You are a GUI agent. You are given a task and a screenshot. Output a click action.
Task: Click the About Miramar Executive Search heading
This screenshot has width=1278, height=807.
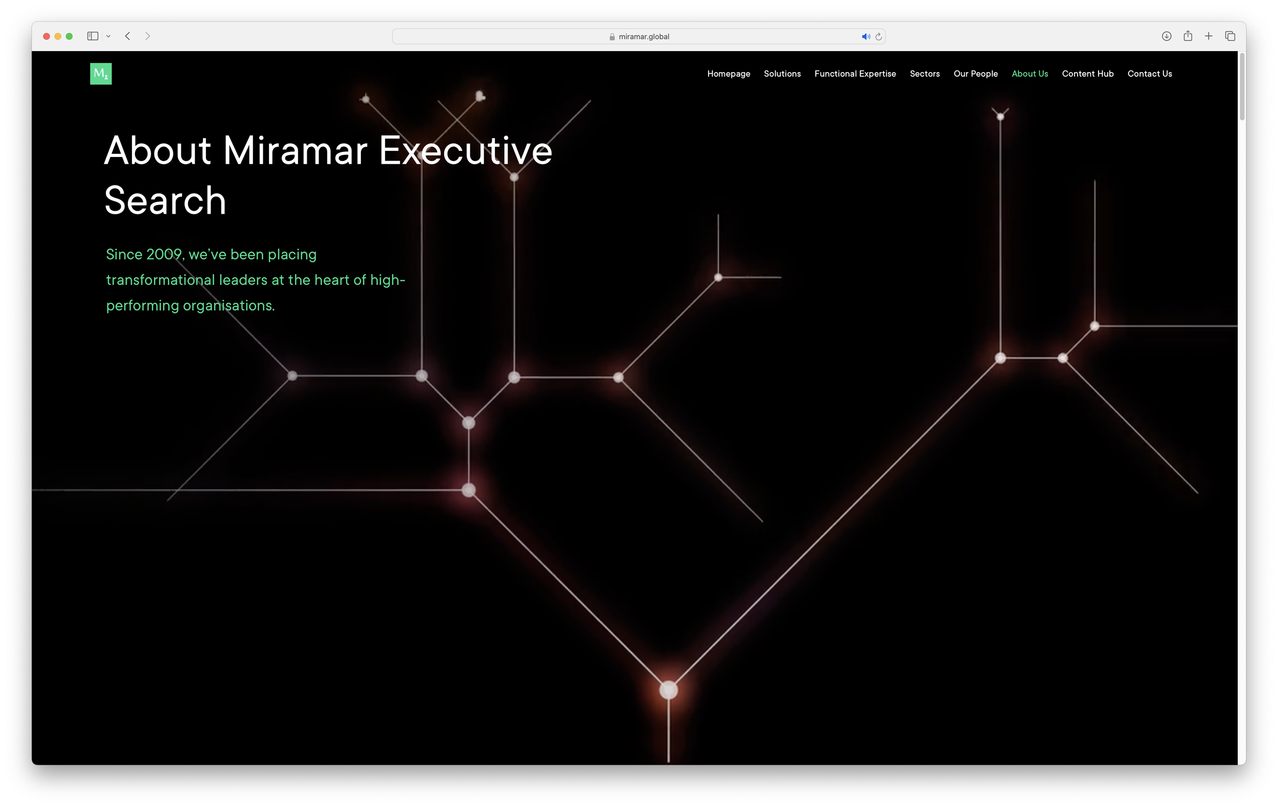pos(328,175)
